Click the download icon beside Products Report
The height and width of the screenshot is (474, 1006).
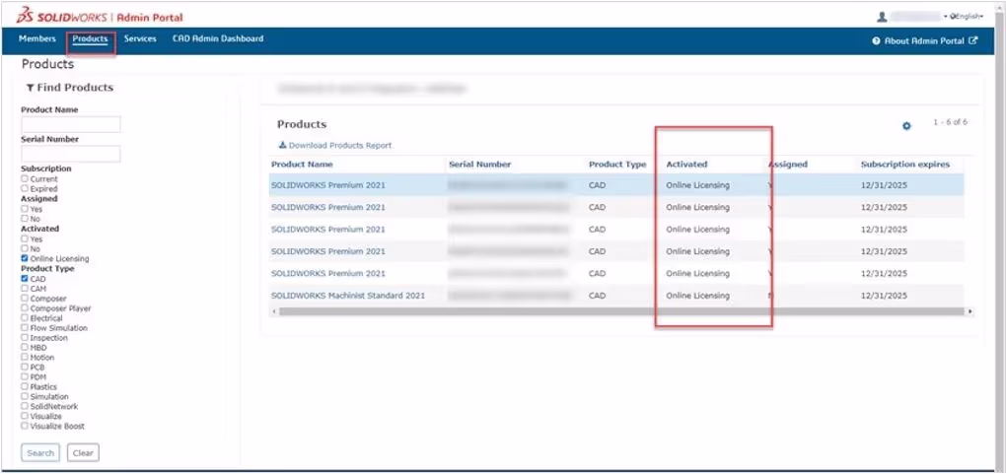[x=282, y=145]
